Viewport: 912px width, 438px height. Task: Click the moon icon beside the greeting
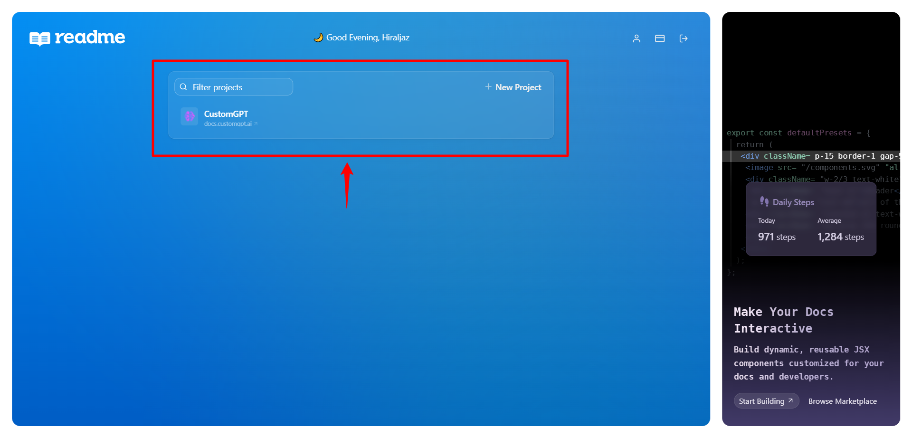click(318, 38)
